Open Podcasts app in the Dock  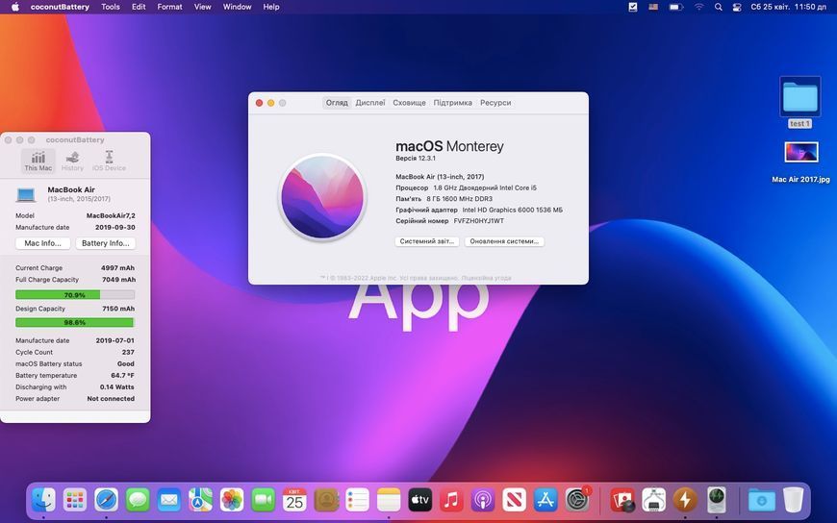[x=483, y=500]
